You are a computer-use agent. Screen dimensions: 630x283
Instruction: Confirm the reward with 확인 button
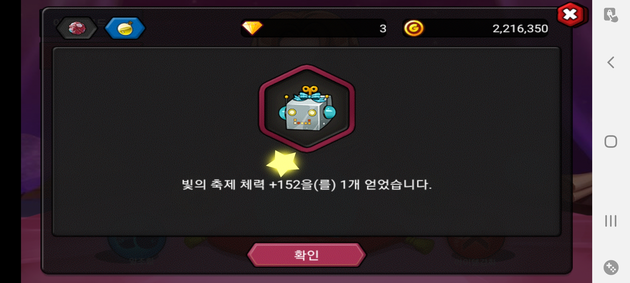[306, 255]
